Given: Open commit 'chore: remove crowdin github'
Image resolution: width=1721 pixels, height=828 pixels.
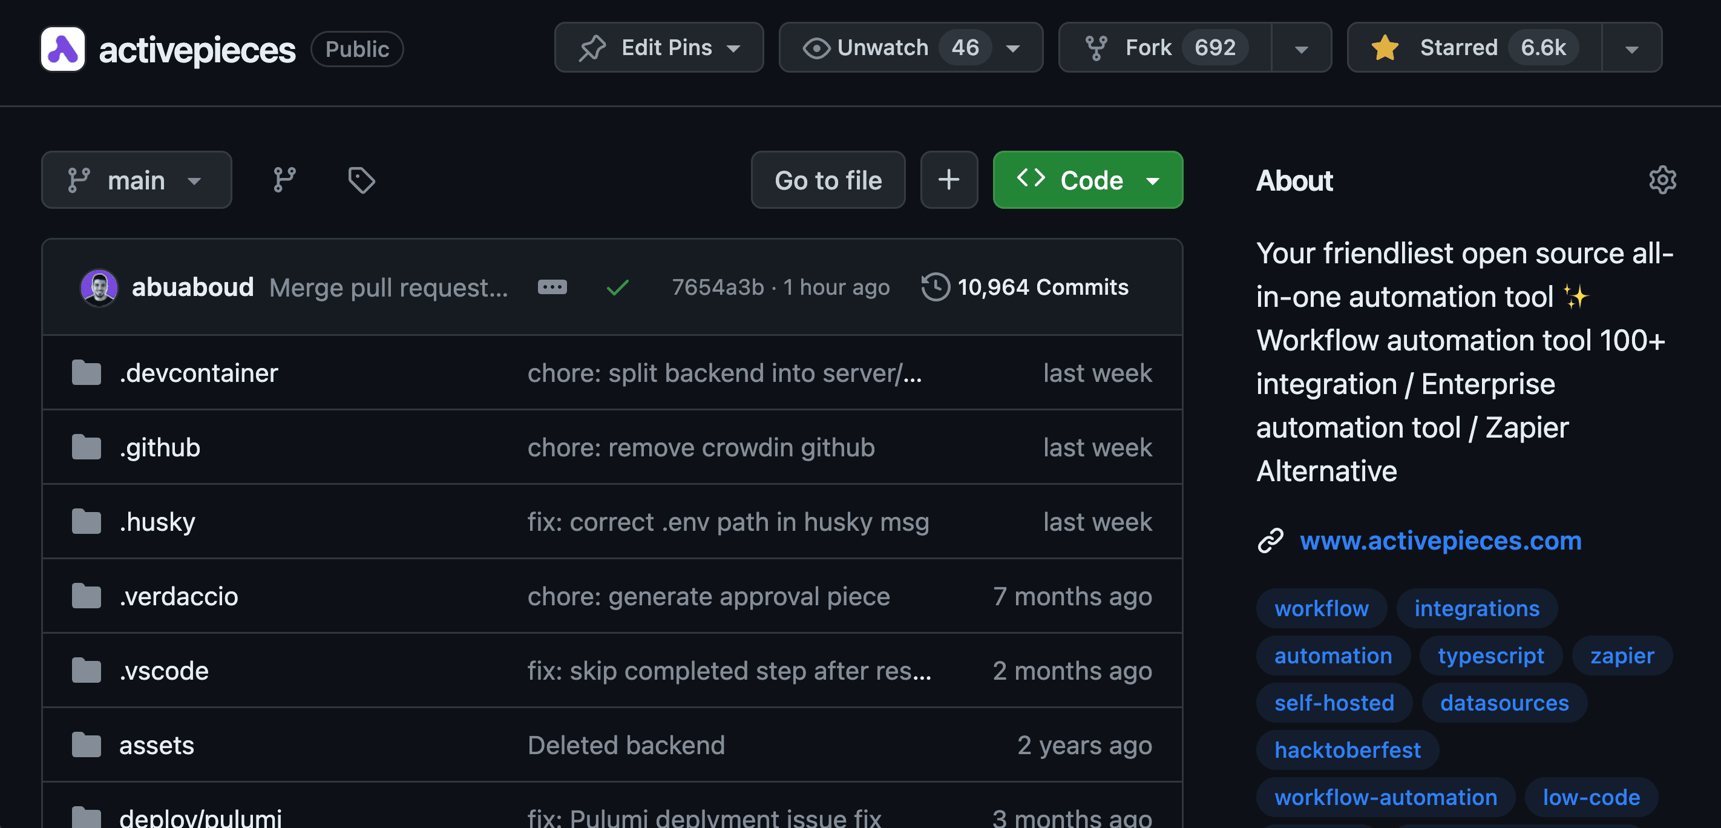Looking at the screenshot, I should click(x=701, y=447).
